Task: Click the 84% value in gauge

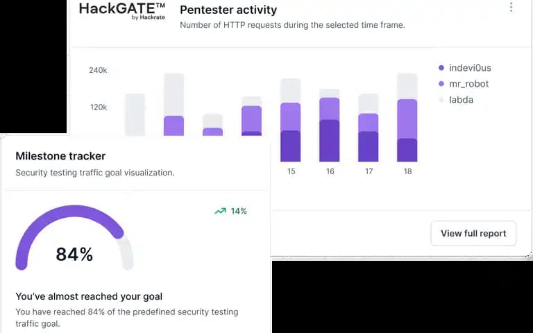Action: coord(74,254)
